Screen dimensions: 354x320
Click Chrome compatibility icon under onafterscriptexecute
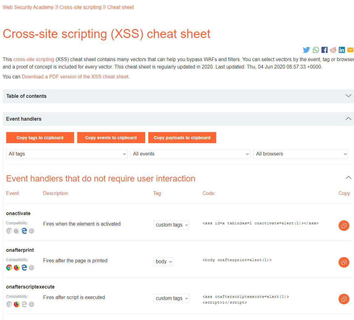pos(9,304)
